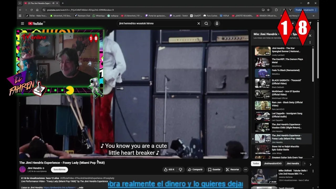
Task: Click the #Foxeylady hashtag
Action: pyautogui.click(x=108, y=178)
